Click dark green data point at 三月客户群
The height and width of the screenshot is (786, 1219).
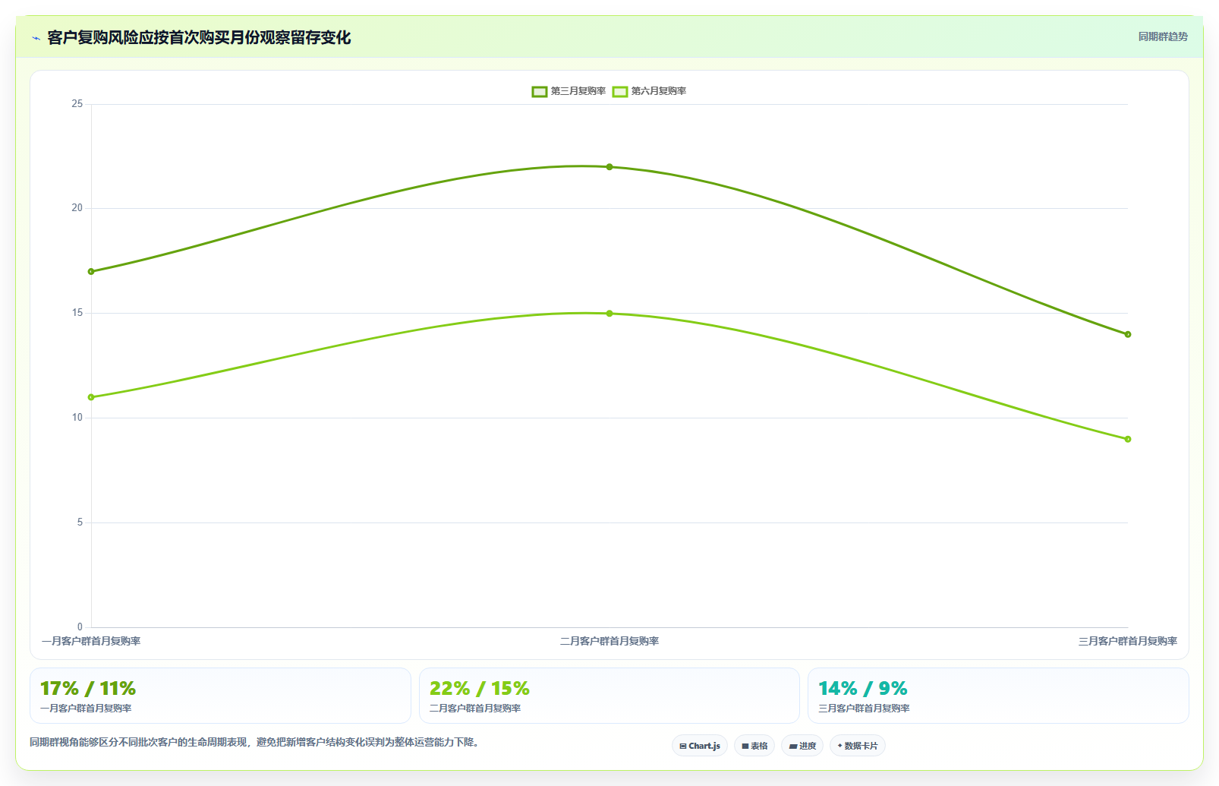coord(1128,334)
